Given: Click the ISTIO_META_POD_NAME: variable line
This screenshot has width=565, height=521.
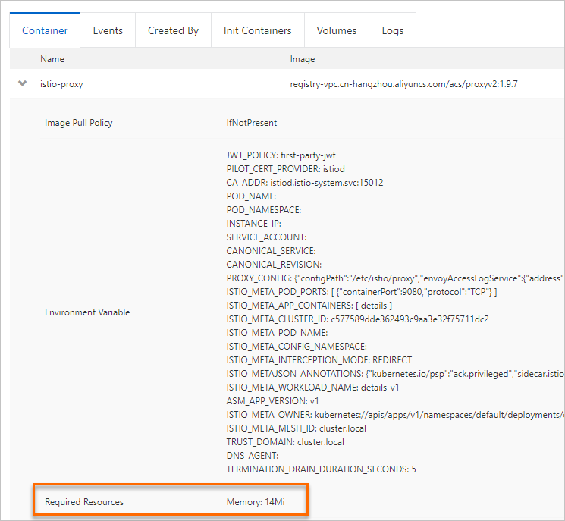Looking at the screenshot, I should pyautogui.click(x=277, y=333).
